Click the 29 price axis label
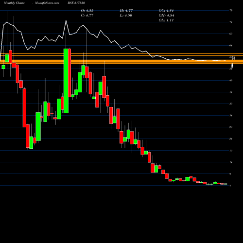The image size is (243, 243). pos(231,127)
